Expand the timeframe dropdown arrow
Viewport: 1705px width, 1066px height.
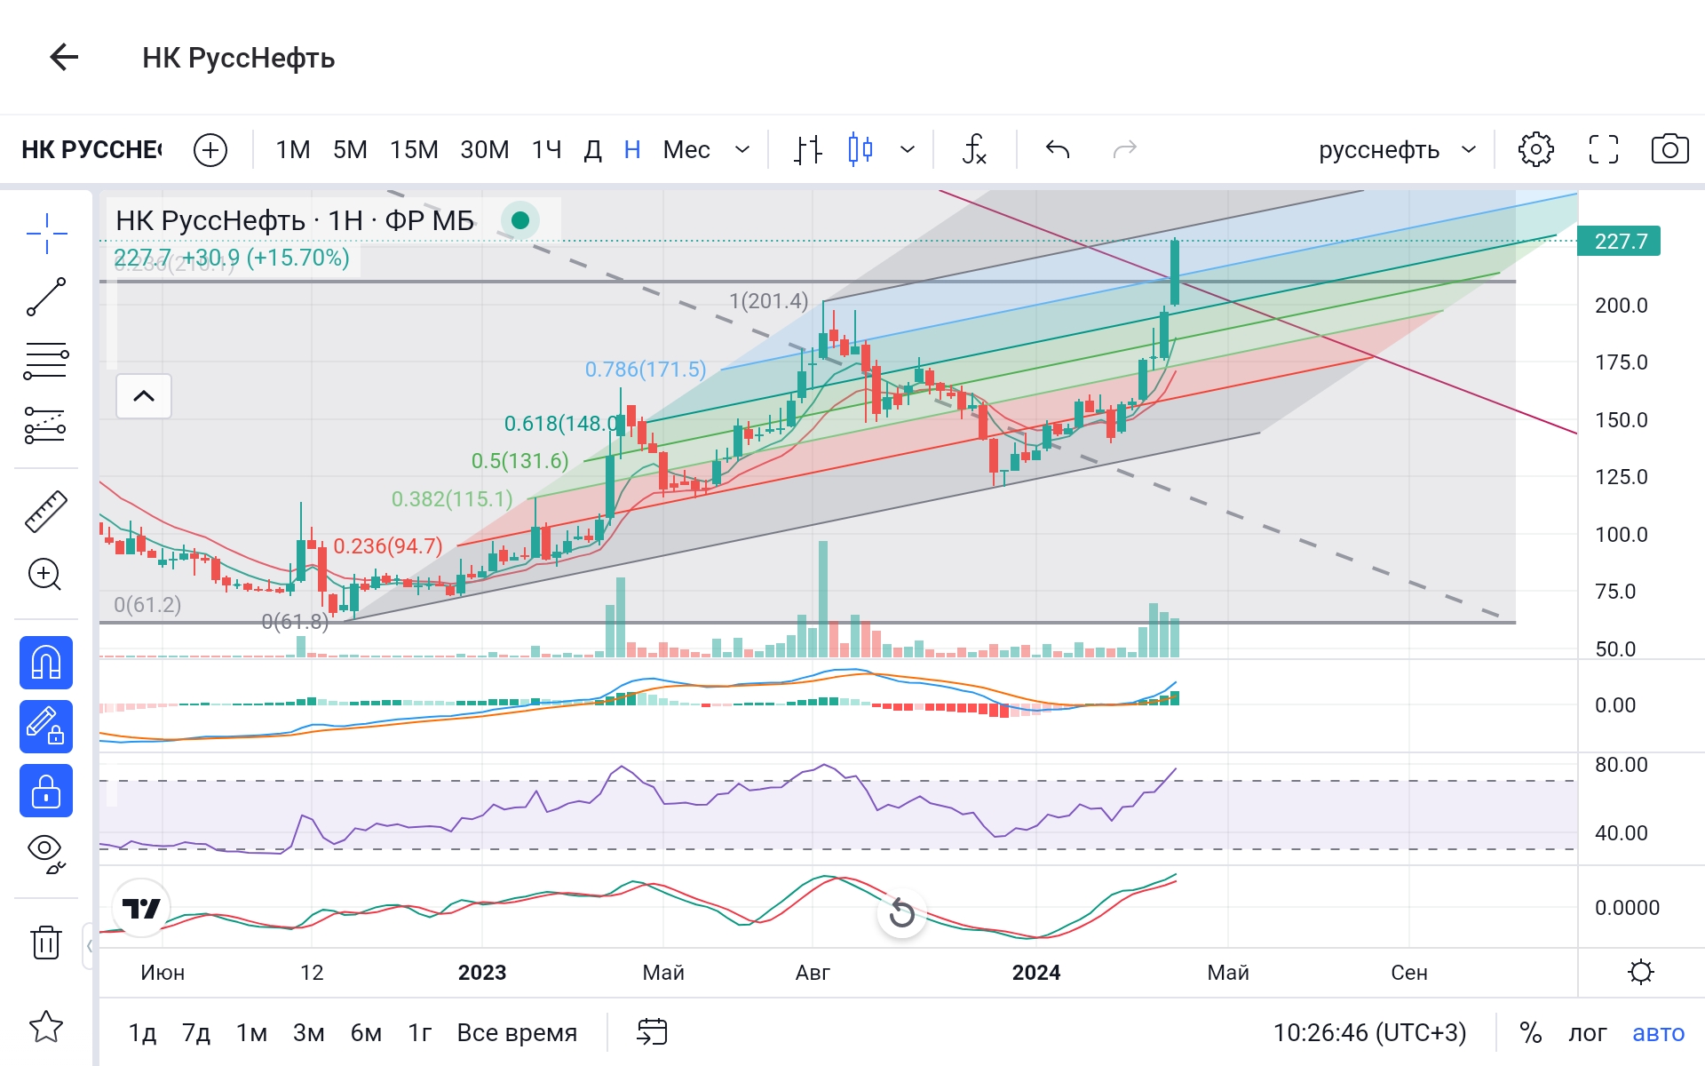pos(742,149)
